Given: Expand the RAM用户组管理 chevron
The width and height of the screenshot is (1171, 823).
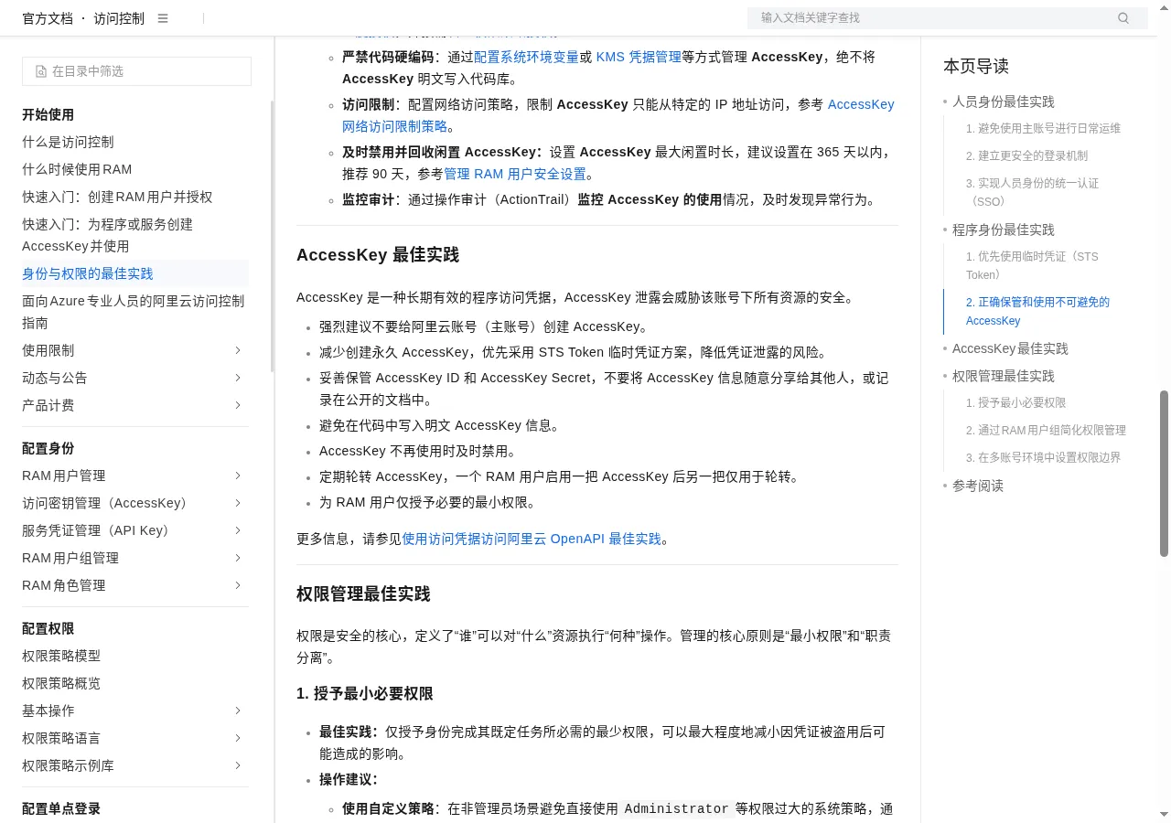Looking at the screenshot, I should (238, 558).
